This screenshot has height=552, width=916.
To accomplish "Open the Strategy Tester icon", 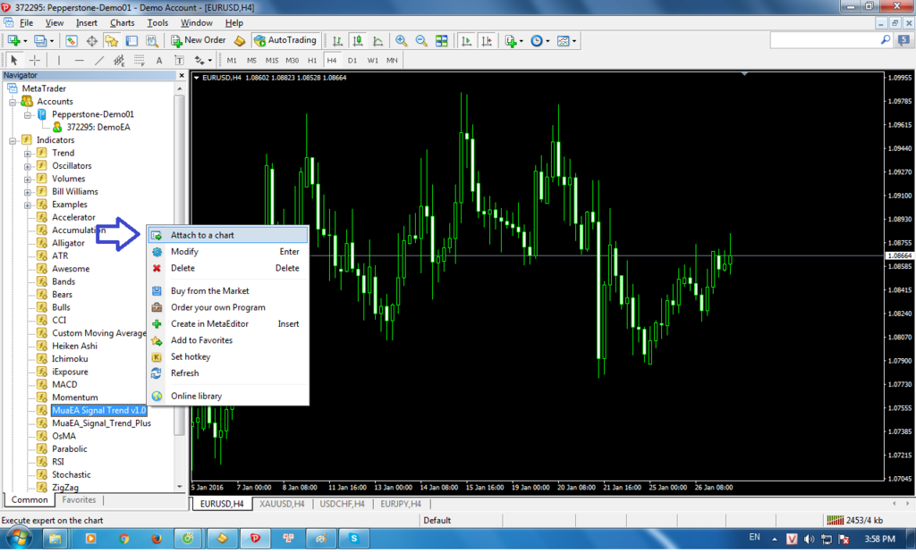I will [x=152, y=40].
